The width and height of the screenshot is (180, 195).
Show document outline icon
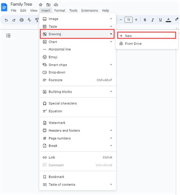8,35
